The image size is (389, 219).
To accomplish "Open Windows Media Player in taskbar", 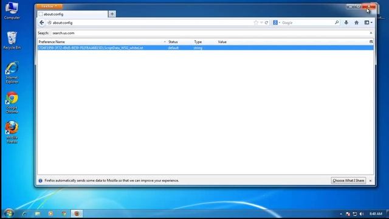I will 50,214.
